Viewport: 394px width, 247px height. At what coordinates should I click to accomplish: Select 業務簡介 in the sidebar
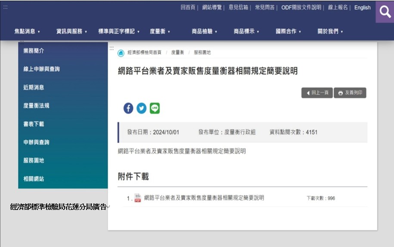[34, 51]
